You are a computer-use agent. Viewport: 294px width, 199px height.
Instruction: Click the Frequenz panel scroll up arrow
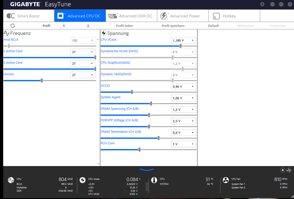(x=98, y=39)
